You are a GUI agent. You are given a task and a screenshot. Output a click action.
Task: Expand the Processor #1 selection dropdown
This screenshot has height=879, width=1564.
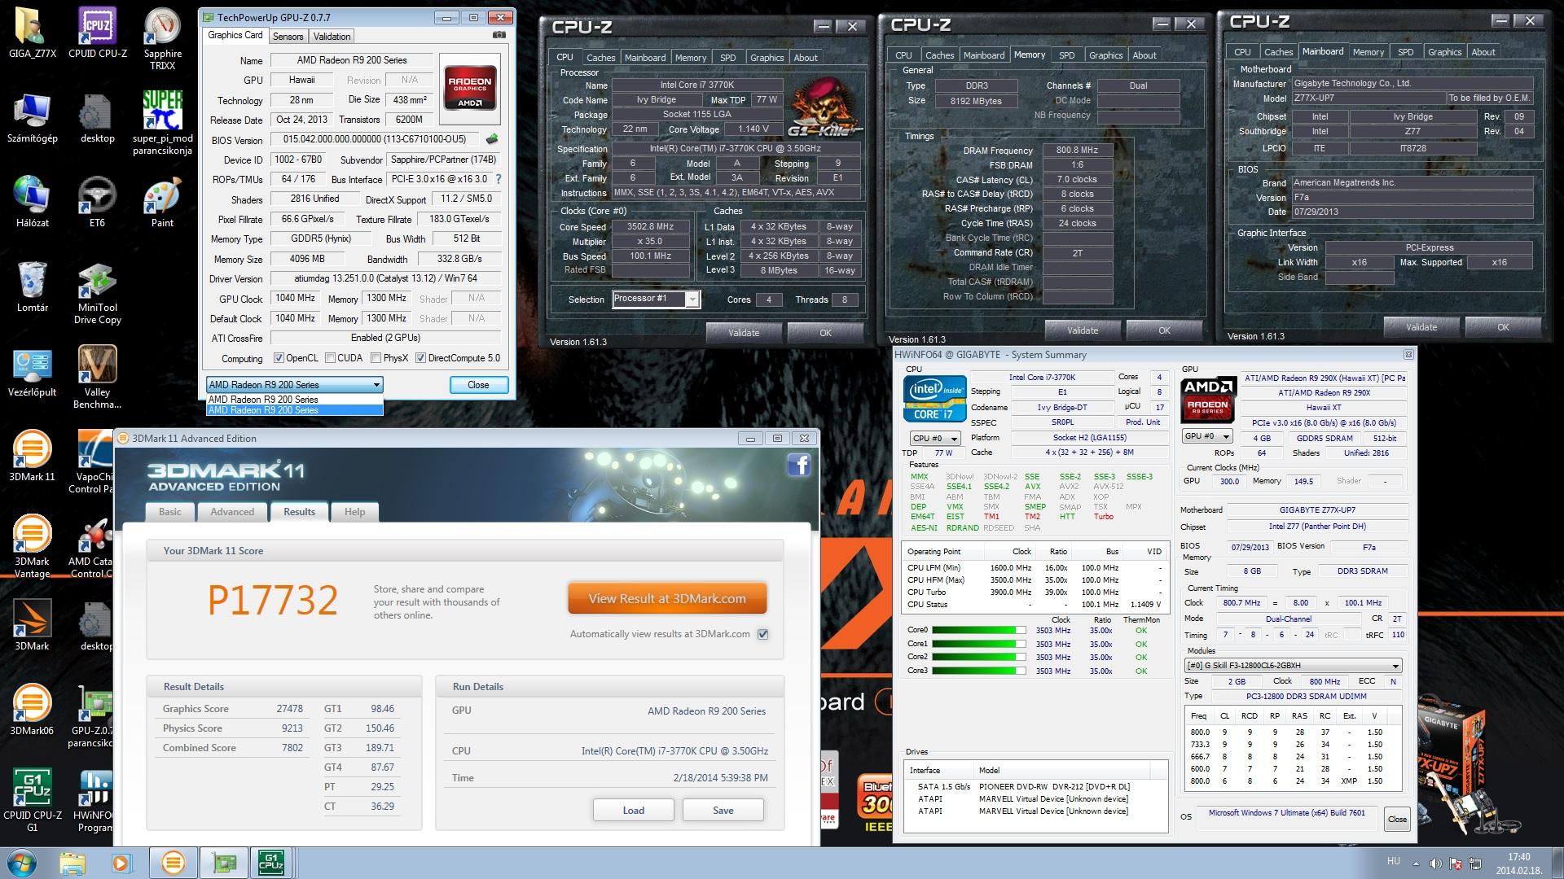(692, 300)
